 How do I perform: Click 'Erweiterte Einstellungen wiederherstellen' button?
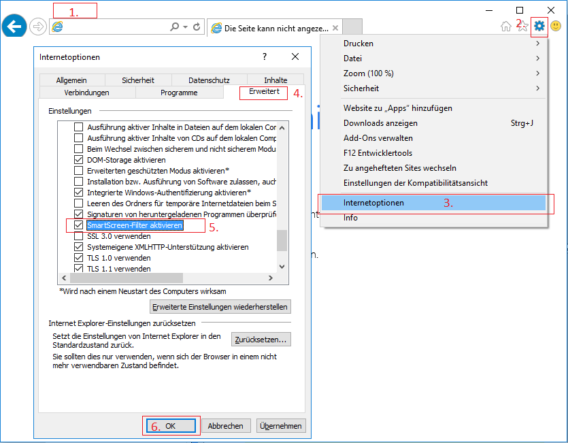[220, 307]
